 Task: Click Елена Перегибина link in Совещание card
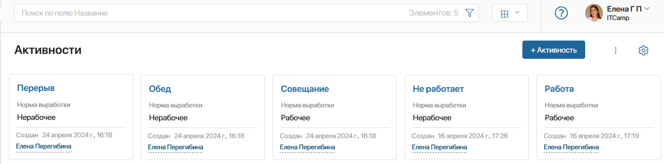[307, 147]
